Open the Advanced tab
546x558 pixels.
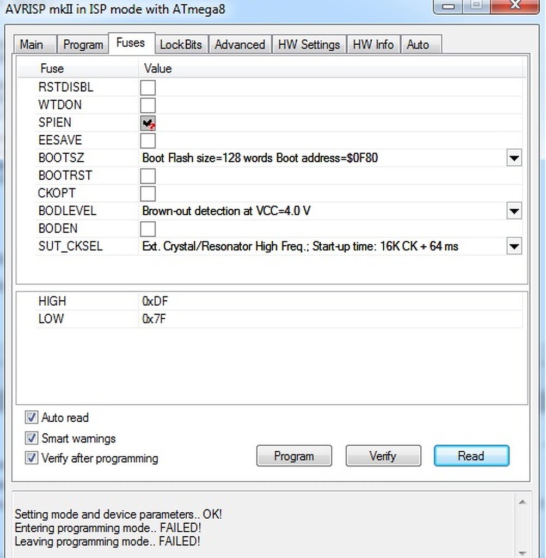[240, 45]
